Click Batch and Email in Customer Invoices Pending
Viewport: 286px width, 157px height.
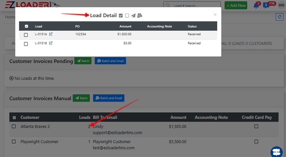[x=111, y=61]
